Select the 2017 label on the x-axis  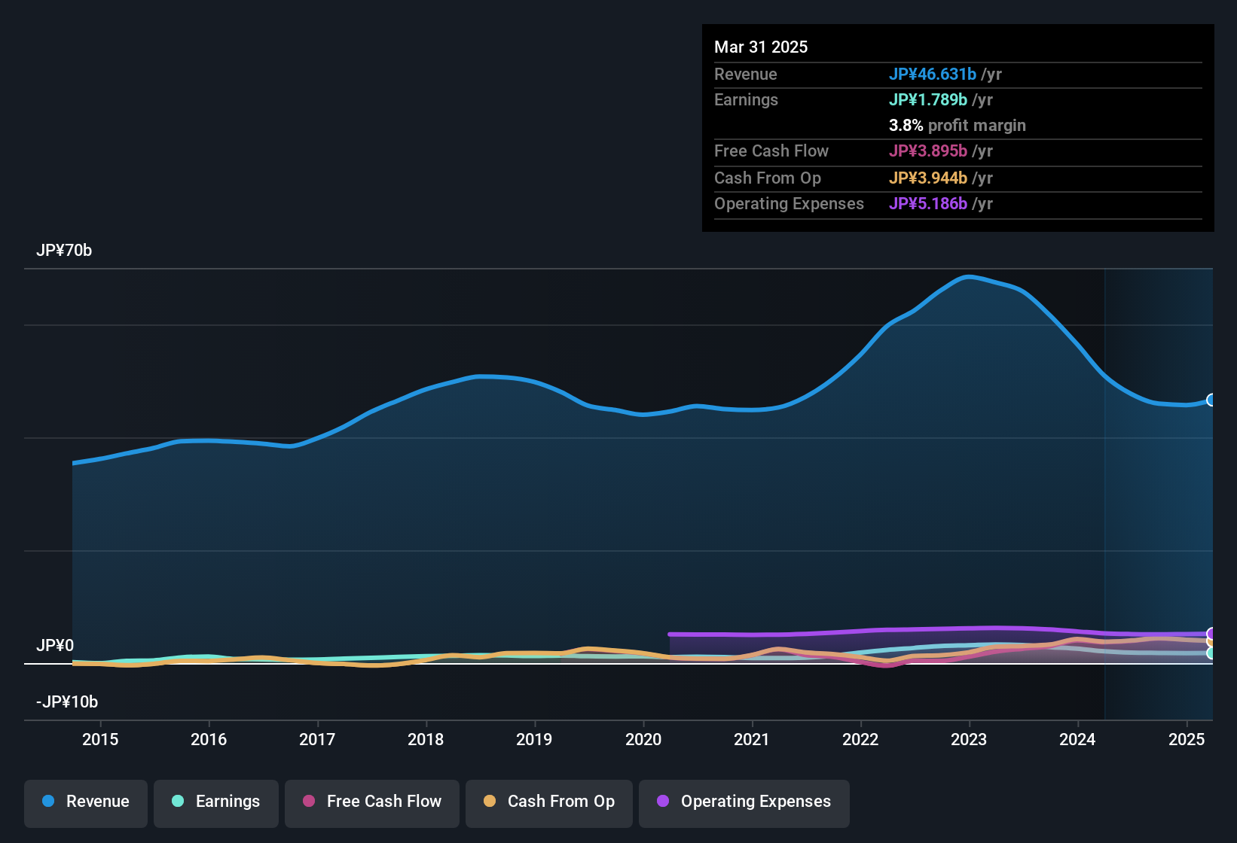[x=317, y=739]
